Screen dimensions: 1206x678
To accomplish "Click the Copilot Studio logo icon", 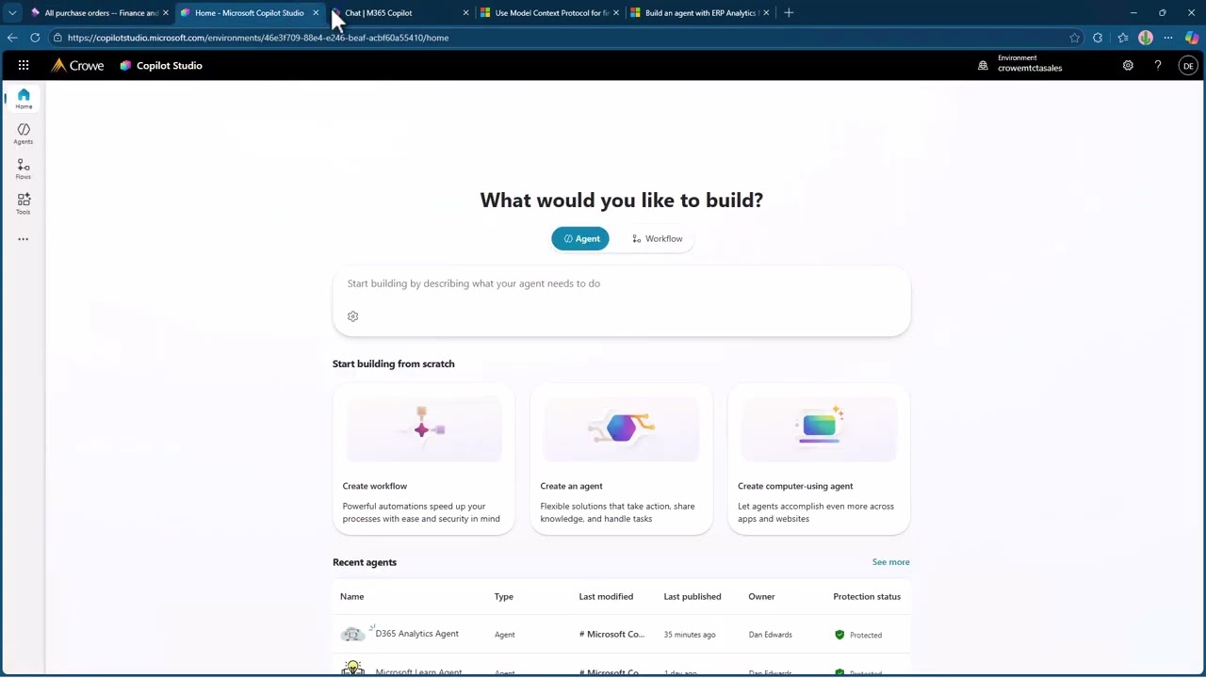I will pos(125,66).
